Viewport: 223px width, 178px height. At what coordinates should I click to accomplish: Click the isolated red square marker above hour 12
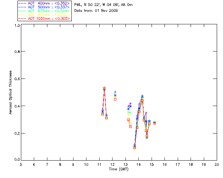[x=115, y=99]
